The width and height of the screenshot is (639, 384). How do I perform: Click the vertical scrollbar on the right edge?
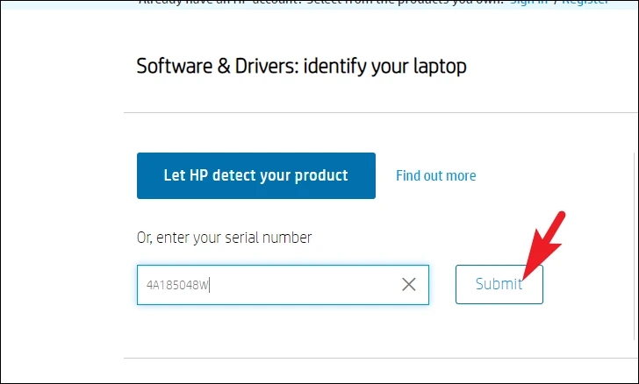point(635,246)
